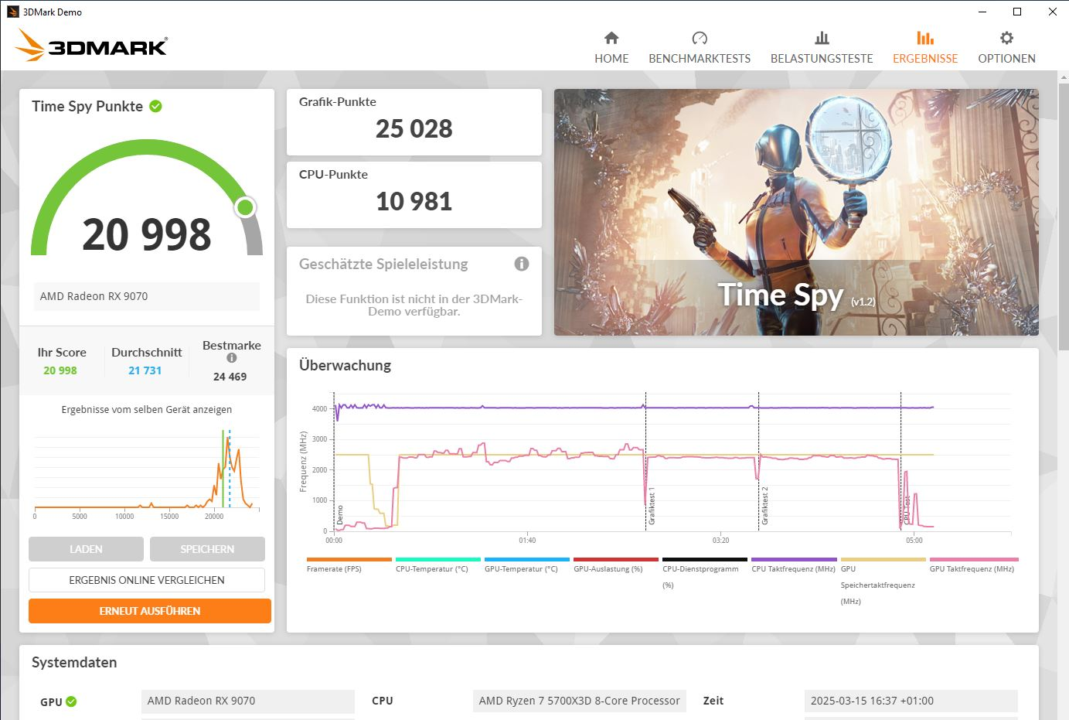Click the Durchschnitt value 21 731
1069x720 pixels.
[x=145, y=370]
